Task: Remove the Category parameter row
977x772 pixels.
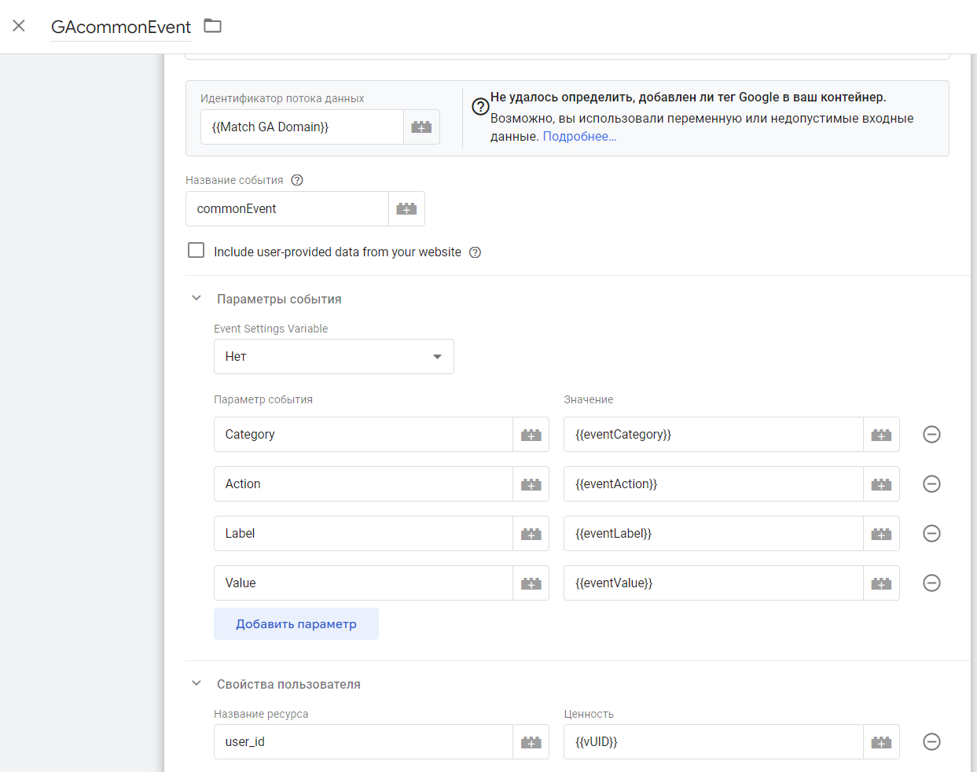Action: 931,435
